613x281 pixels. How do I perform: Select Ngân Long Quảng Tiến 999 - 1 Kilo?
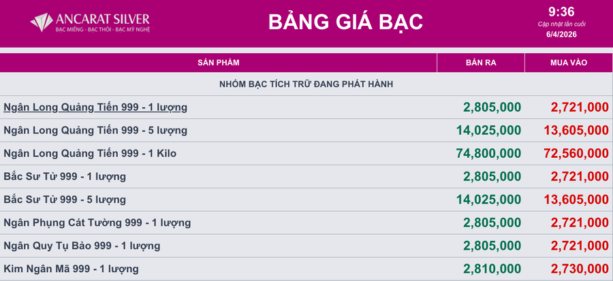[90, 154]
